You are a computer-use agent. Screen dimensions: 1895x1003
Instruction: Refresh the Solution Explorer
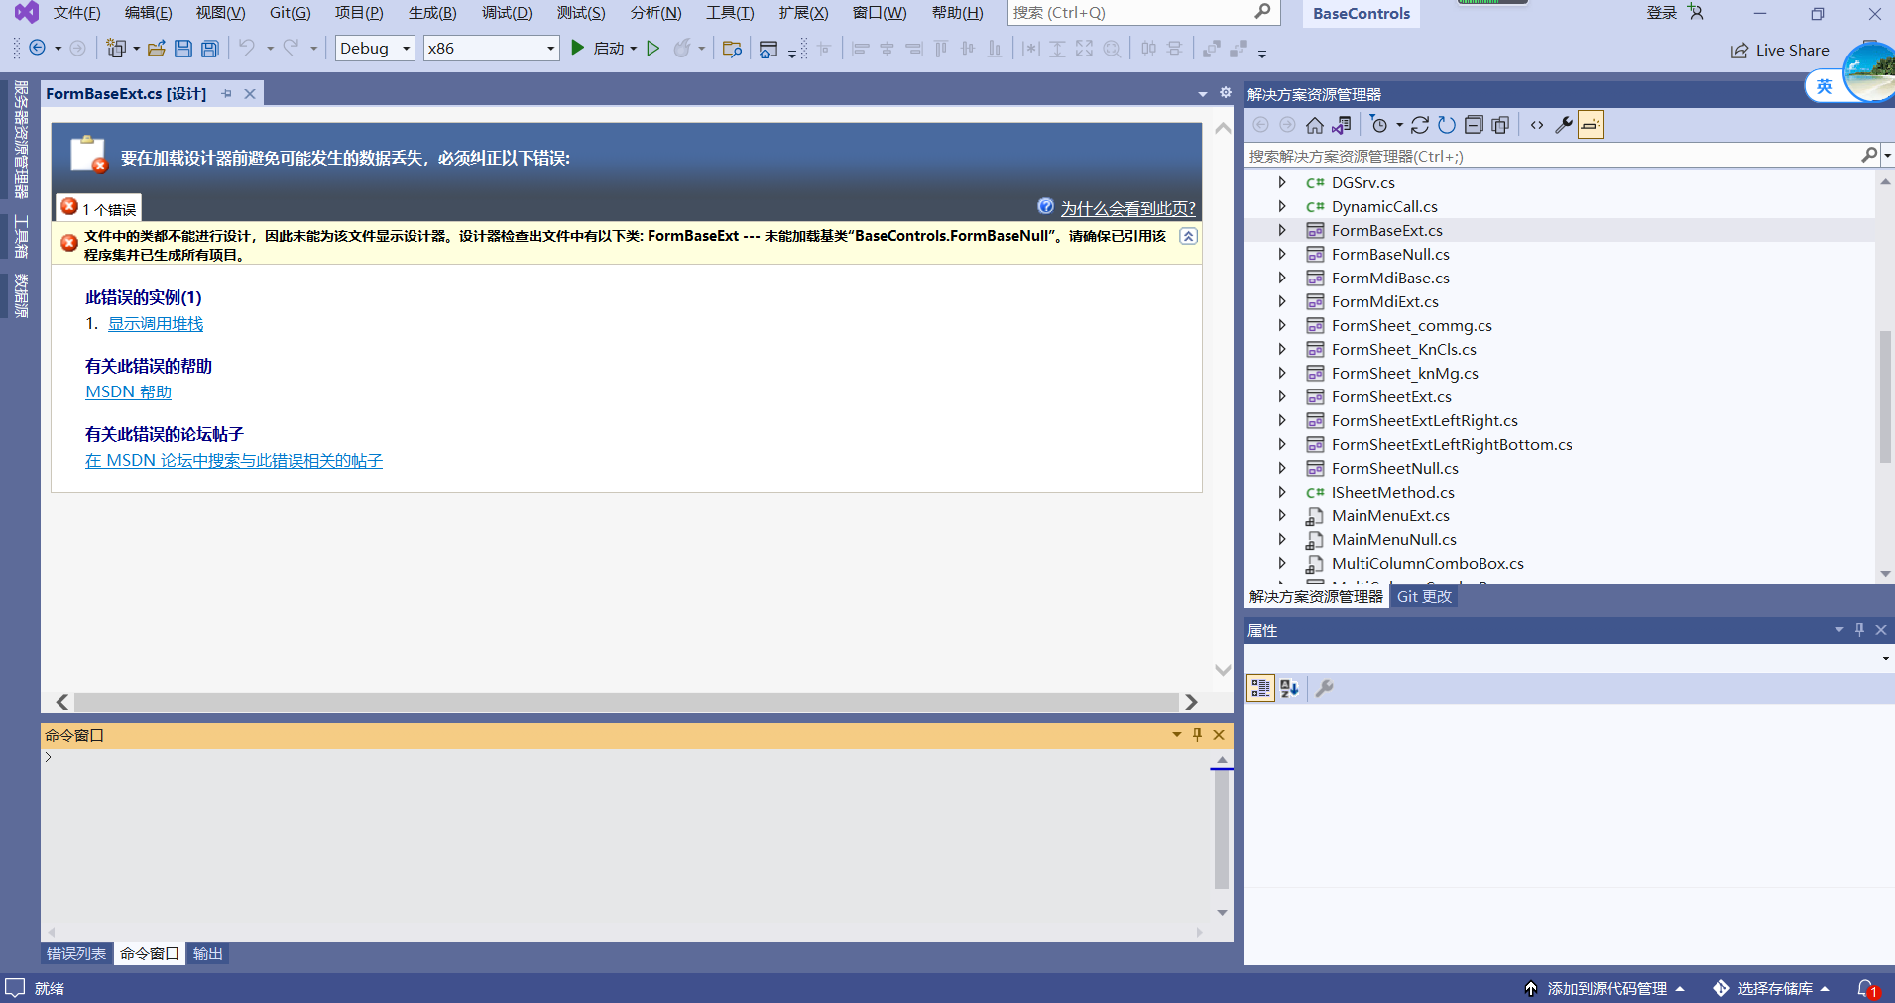tap(1447, 125)
